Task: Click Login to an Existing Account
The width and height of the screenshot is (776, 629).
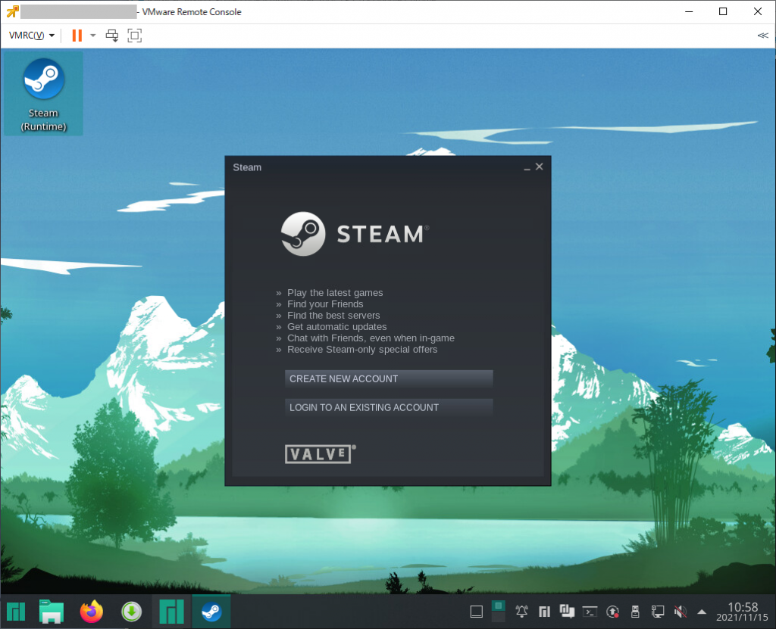Action: tap(389, 407)
